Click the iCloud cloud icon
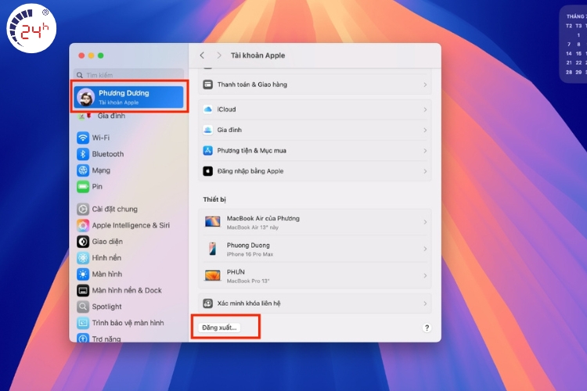 pos(208,109)
